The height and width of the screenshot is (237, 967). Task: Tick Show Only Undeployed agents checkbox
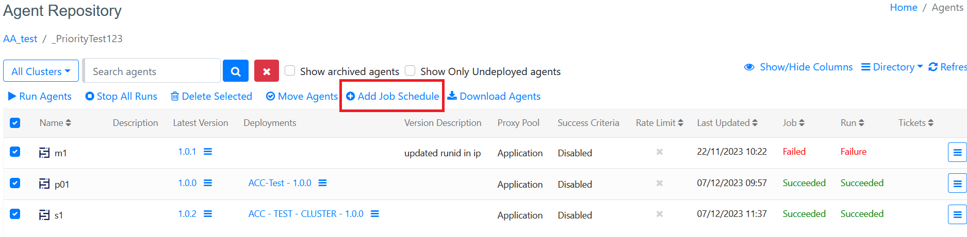click(410, 70)
